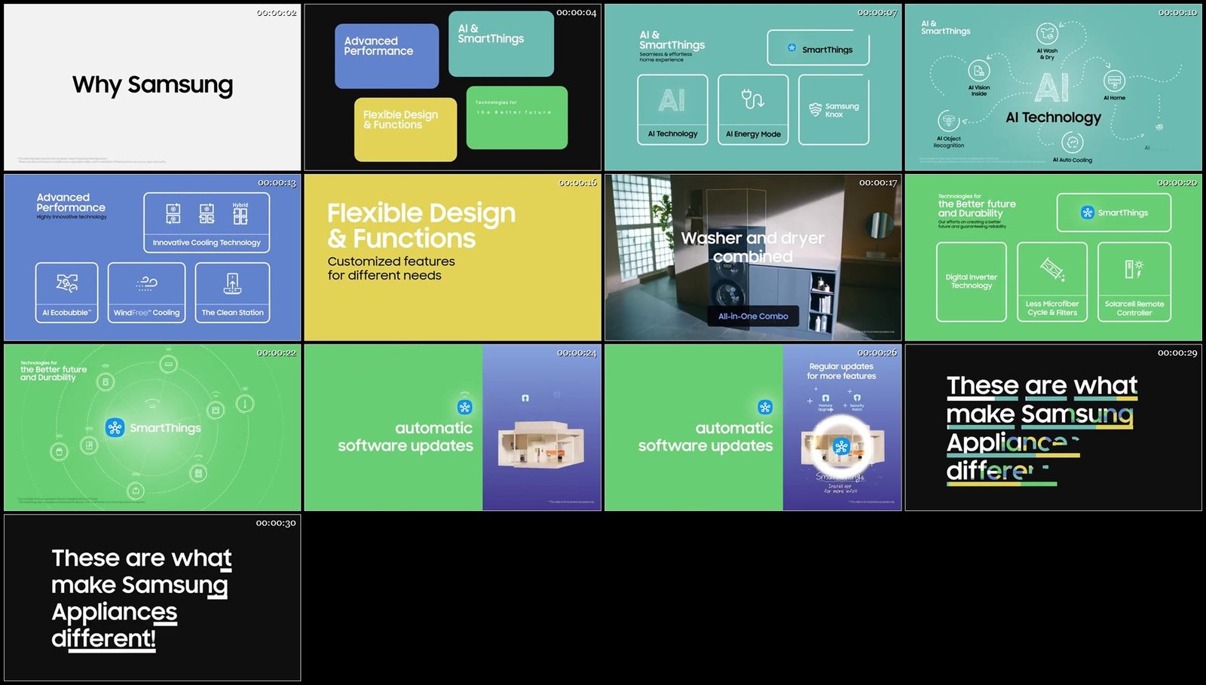Click The Clean Station icon
Screen dimensions: 1206x685
click(232, 283)
